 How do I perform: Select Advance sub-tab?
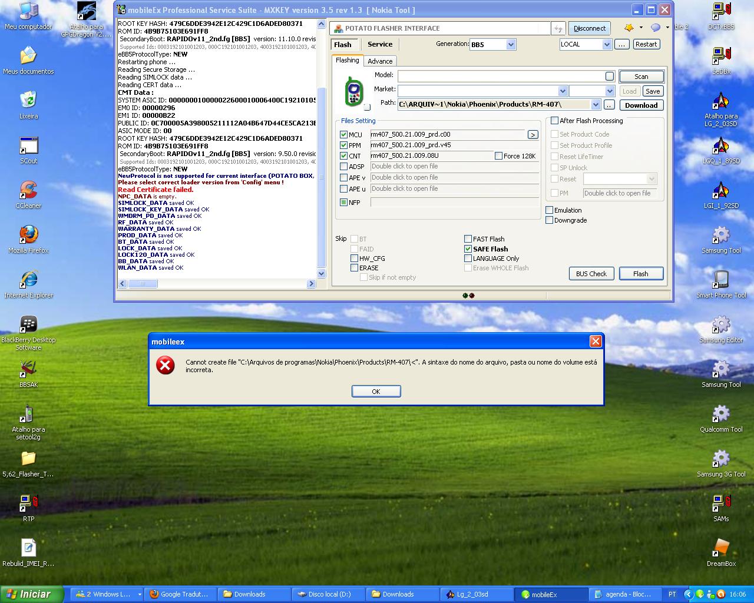pyautogui.click(x=380, y=61)
